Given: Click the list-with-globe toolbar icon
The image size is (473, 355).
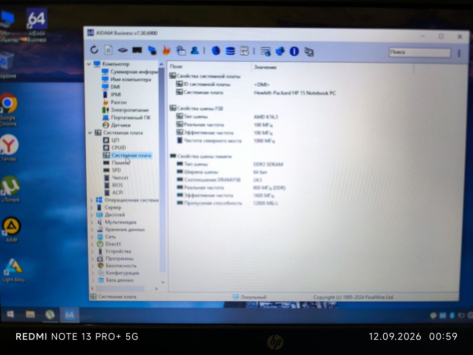Looking at the screenshot, I should click(x=266, y=52).
